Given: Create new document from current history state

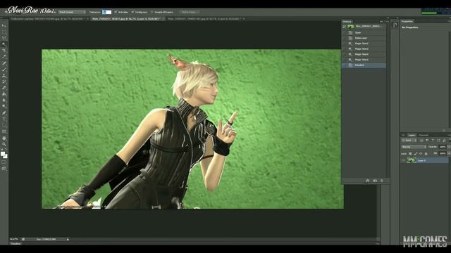Looking at the screenshot, I should (367, 181).
